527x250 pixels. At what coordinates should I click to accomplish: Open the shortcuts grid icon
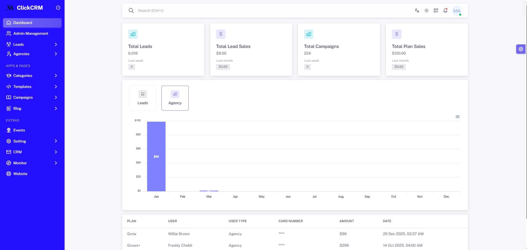[436, 10]
